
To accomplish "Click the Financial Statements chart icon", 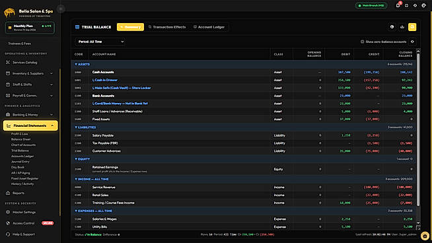I will (x=9, y=125).
